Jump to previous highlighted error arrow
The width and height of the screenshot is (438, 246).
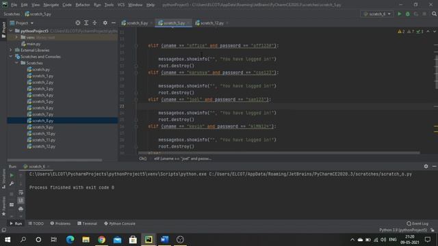428,31
